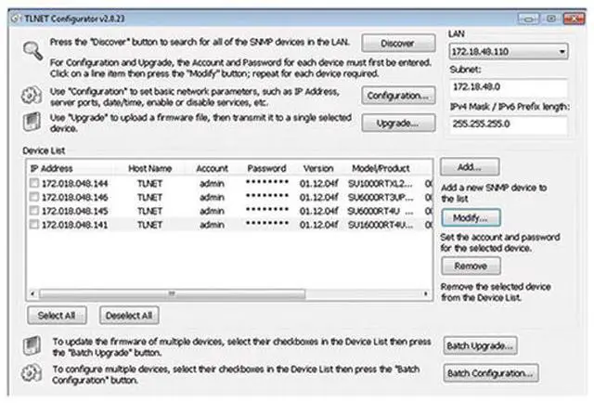
Task: Click the magnifying glass Discover icon
Action: coord(33,52)
